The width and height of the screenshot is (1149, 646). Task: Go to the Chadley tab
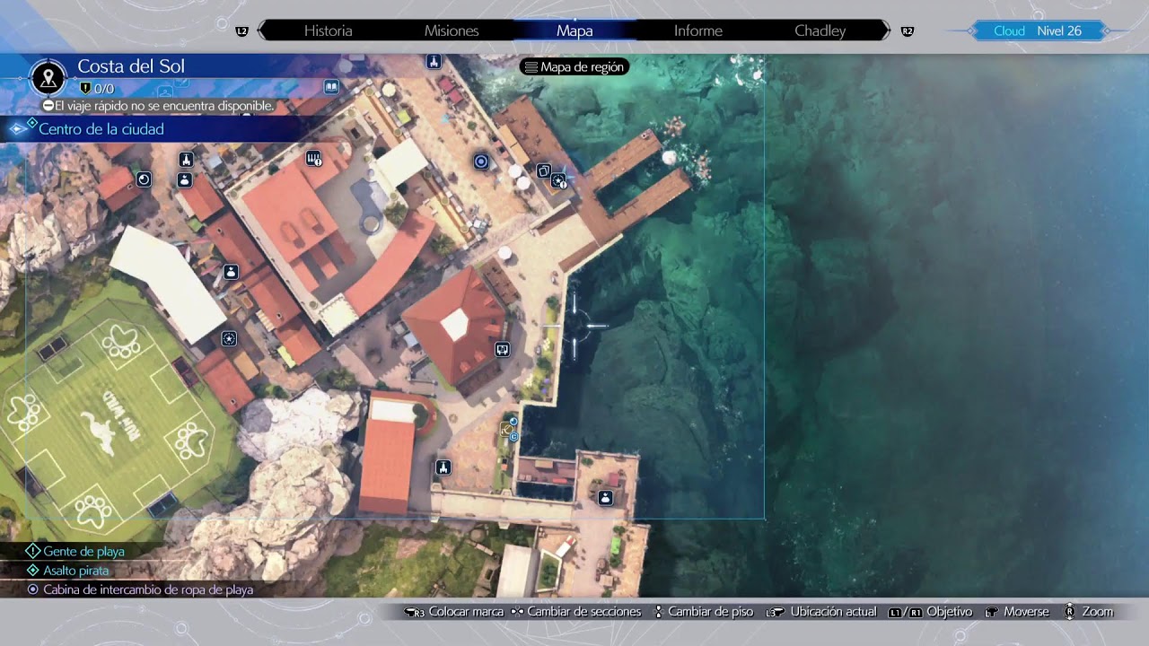pyautogui.click(x=820, y=31)
